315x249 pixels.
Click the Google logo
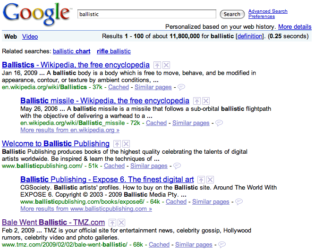coord(37,14)
